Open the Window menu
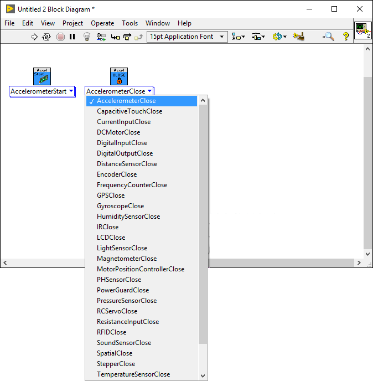 pos(158,23)
